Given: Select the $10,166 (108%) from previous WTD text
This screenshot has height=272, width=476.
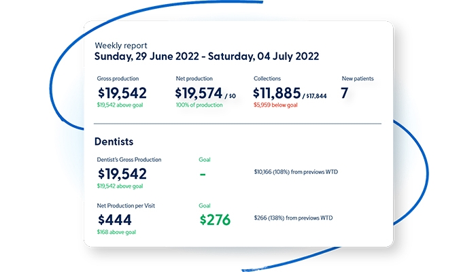Looking at the screenshot, I should (x=295, y=172).
